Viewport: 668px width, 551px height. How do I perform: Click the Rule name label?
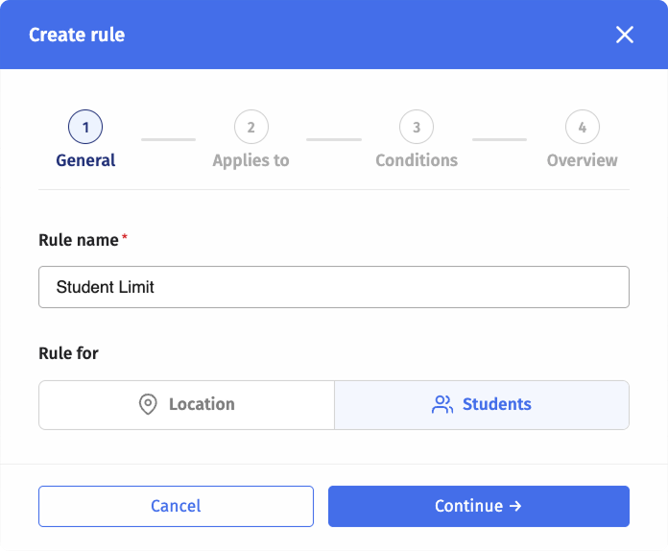[79, 240]
